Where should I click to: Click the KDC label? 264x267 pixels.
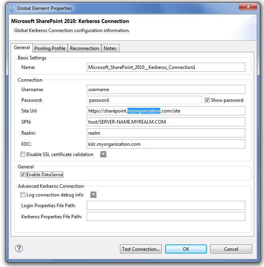(27, 144)
